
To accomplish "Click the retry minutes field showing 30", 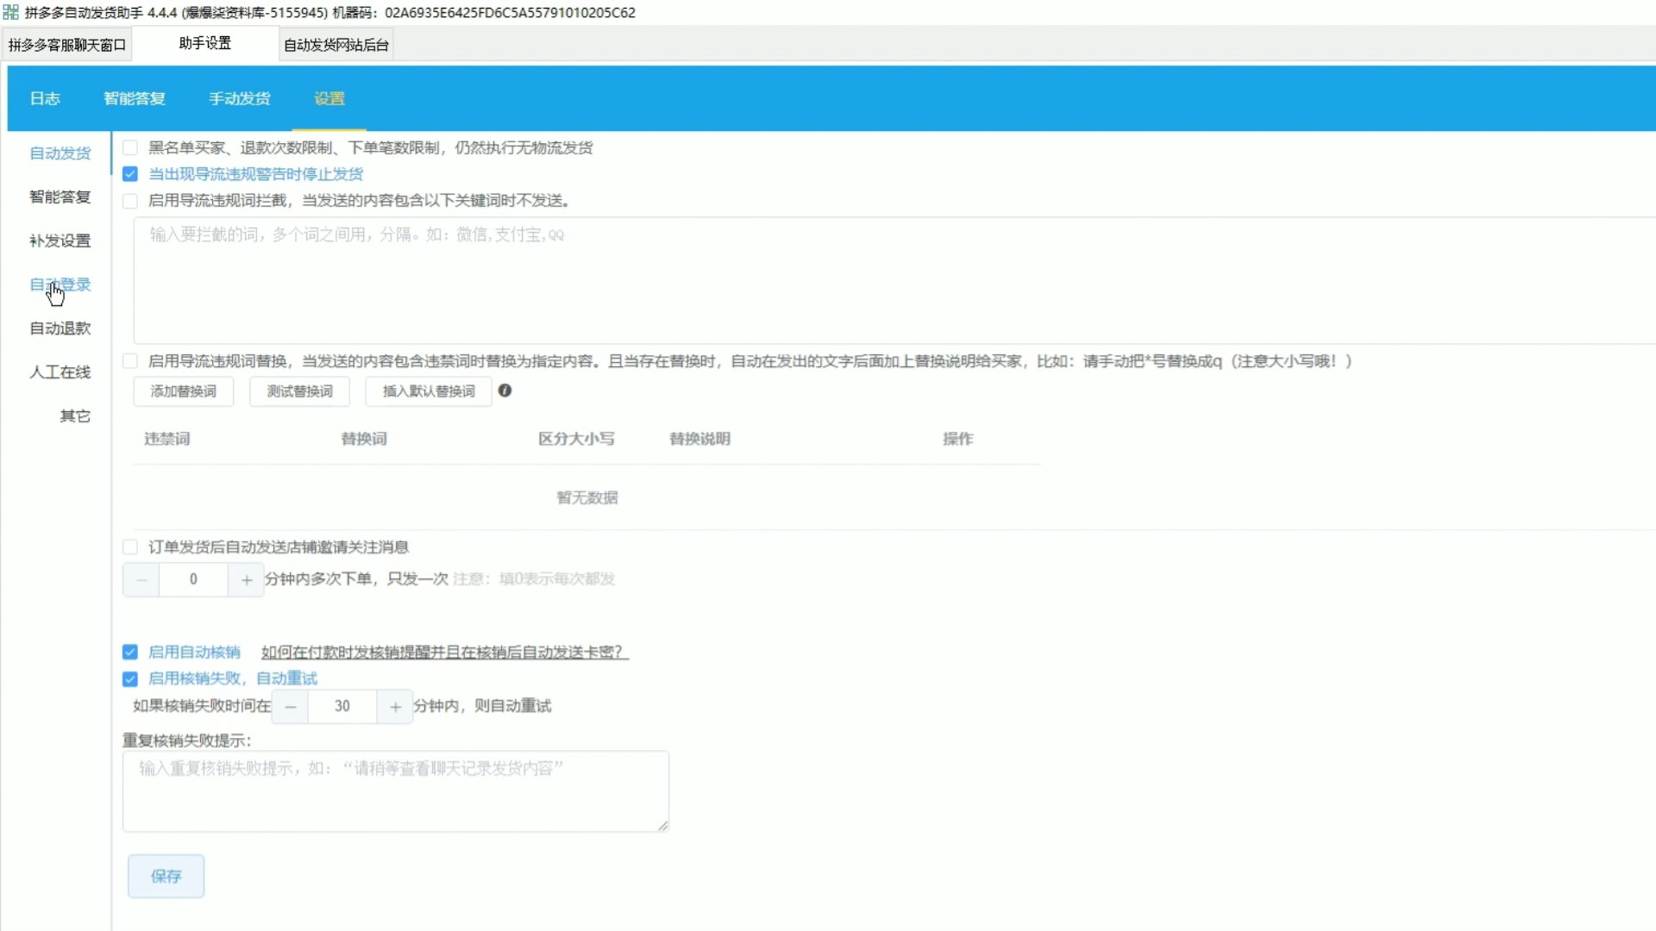I will pos(342,707).
